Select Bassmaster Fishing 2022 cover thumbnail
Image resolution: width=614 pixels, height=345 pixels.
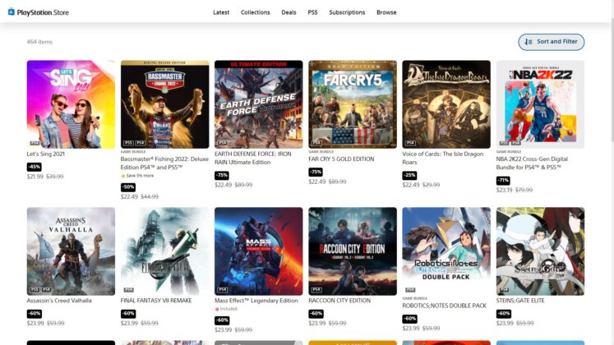click(164, 103)
